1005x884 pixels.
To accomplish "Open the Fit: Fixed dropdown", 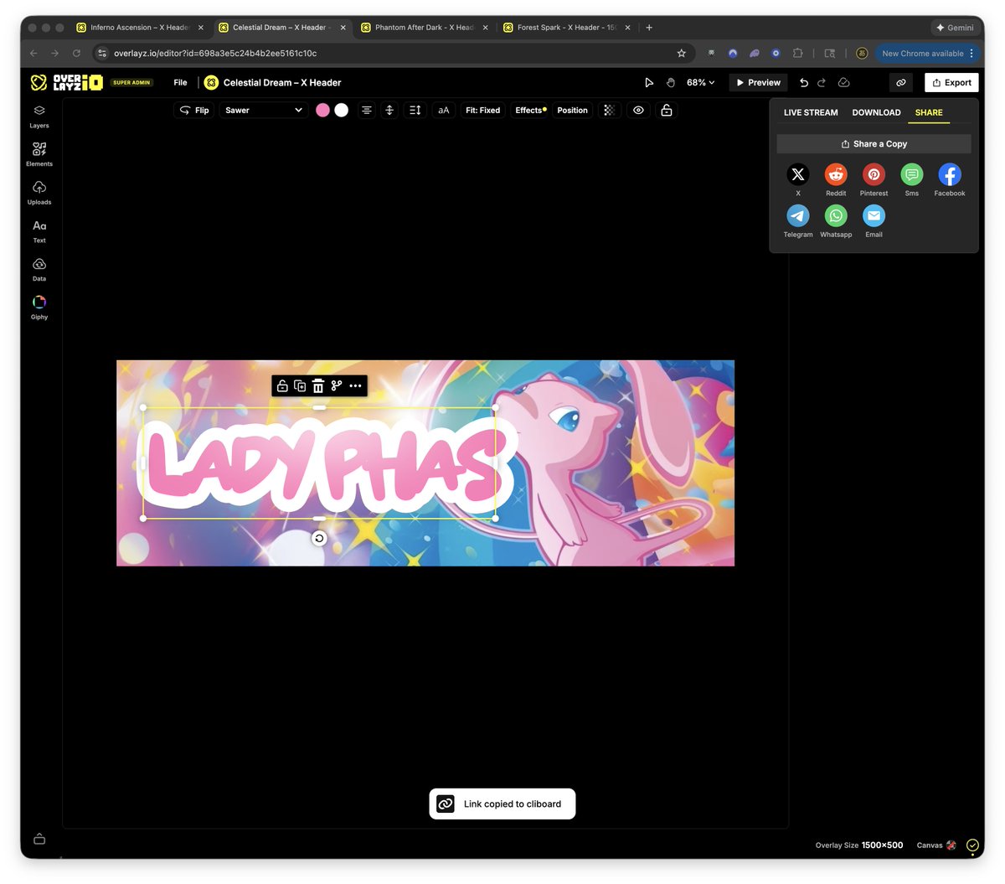I will (x=483, y=111).
